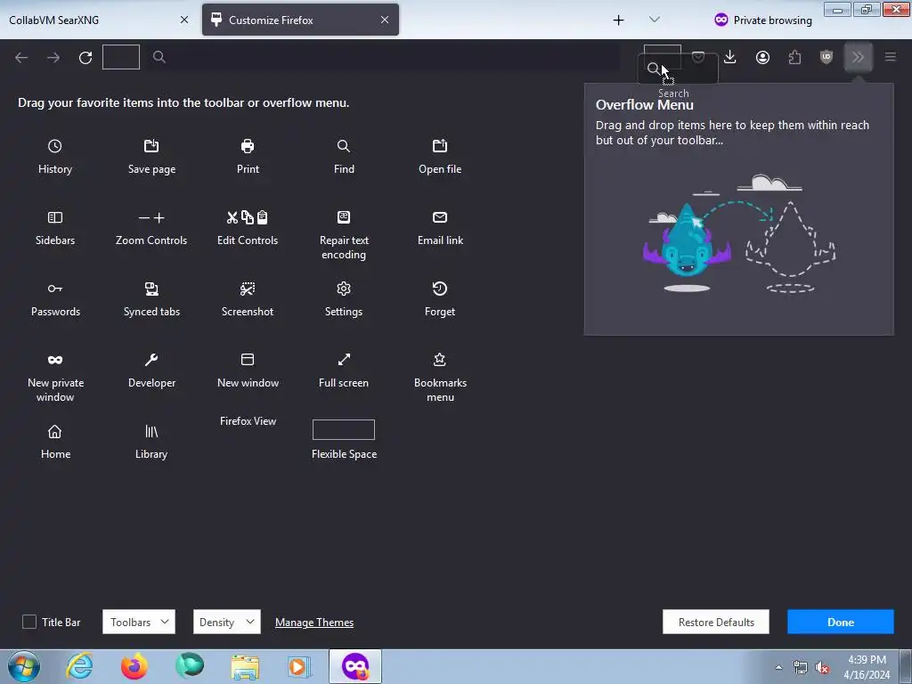Click the Restore Defaults button
The height and width of the screenshot is (684, 912).
click(715, 622)
